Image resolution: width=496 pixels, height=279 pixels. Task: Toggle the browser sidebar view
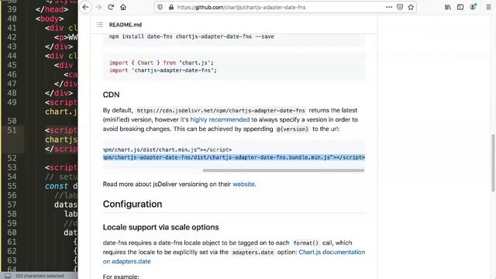click(x=460, y=7)
